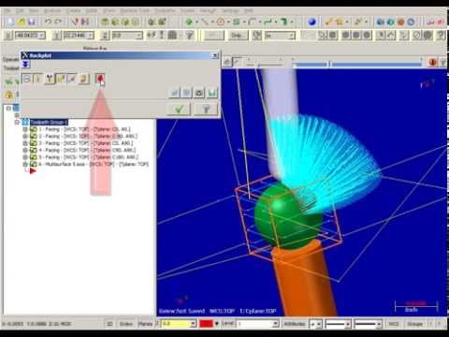The image size is (449, 337).
Task: Click the create circle icon
Action: [x=221, y=22]
